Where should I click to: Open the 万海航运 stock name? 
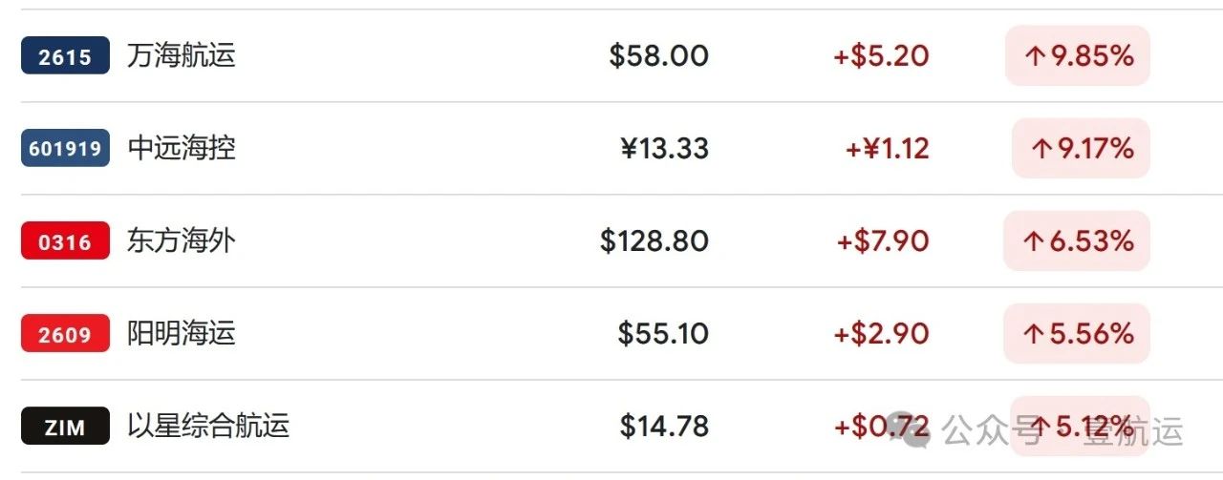[181, 55]
